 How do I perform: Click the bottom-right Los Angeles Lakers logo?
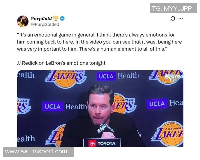(x=168, y=133)
